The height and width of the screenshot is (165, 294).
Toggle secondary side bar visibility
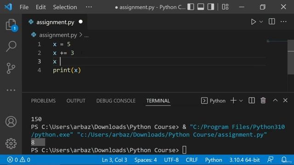(x=211, y=7)
